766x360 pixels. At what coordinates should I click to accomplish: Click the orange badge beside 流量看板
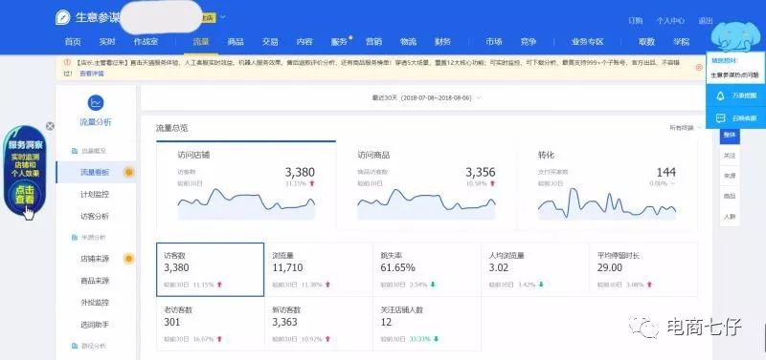point(129,172)
